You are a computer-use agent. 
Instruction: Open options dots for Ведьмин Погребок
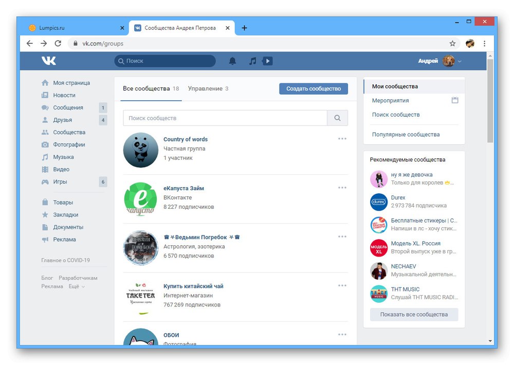(342, 236)
